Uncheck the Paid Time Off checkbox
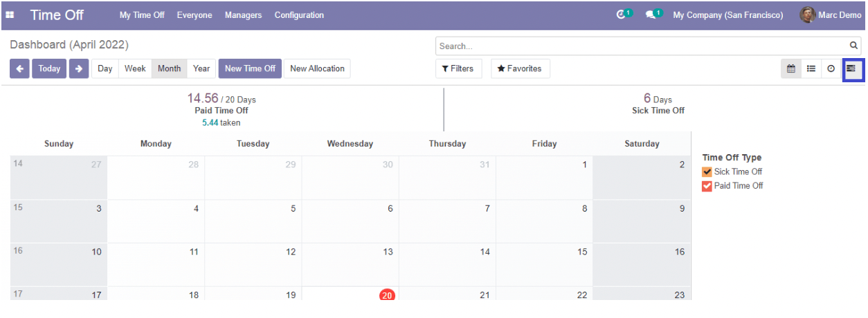 click(x=707, y=186)
